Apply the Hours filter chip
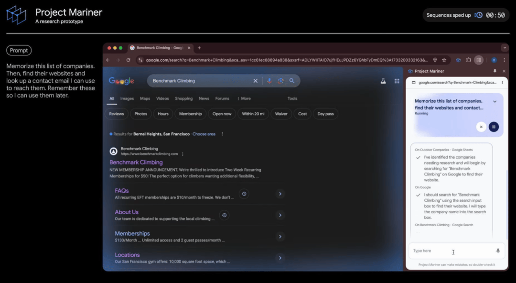 (x=163, y=114)
